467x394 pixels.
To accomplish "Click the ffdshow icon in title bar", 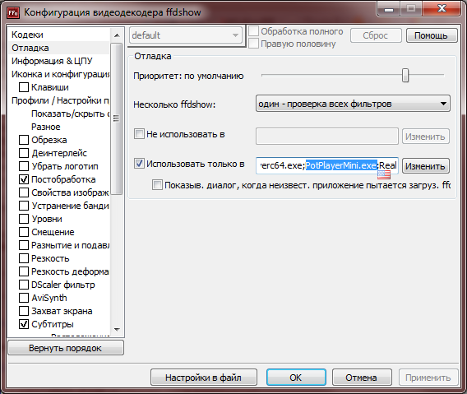I will click(13, 13).
